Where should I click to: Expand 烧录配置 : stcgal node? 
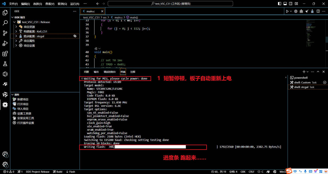click(x=16, y=36)
